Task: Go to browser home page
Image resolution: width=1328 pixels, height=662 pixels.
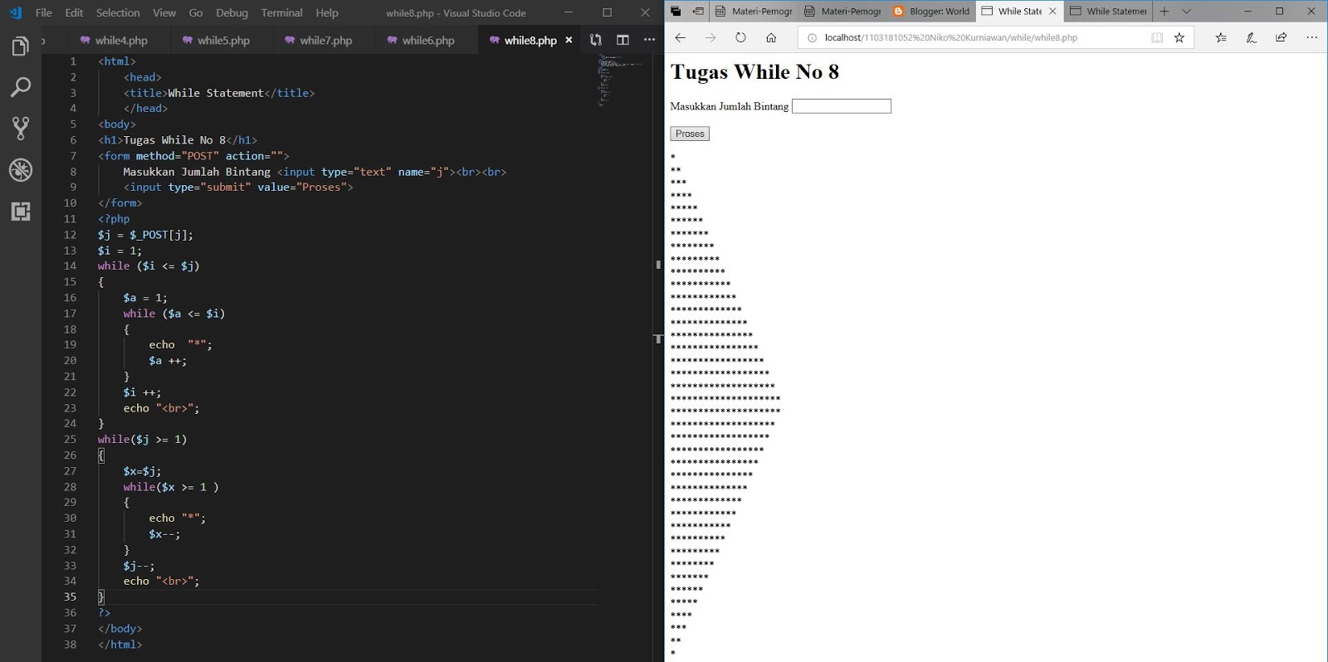Action: click(771, 37)
